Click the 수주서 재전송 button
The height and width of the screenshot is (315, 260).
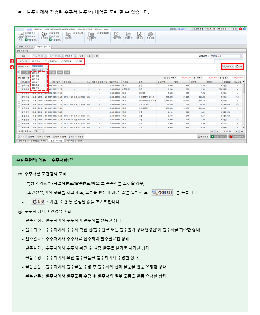76,137
